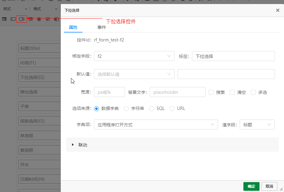Click the 背景文字 placeholder input field
The image size is (284, 192).
tap(178, 92)
